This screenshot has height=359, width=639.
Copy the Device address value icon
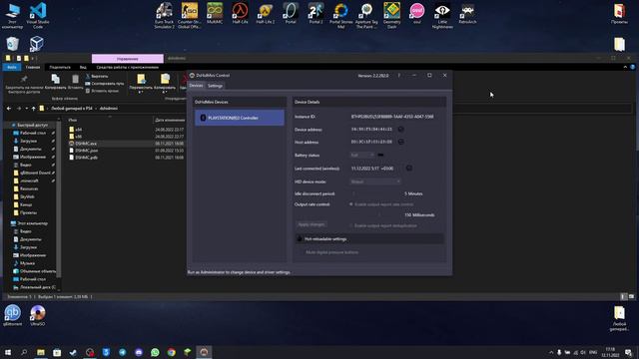(400, 129)
